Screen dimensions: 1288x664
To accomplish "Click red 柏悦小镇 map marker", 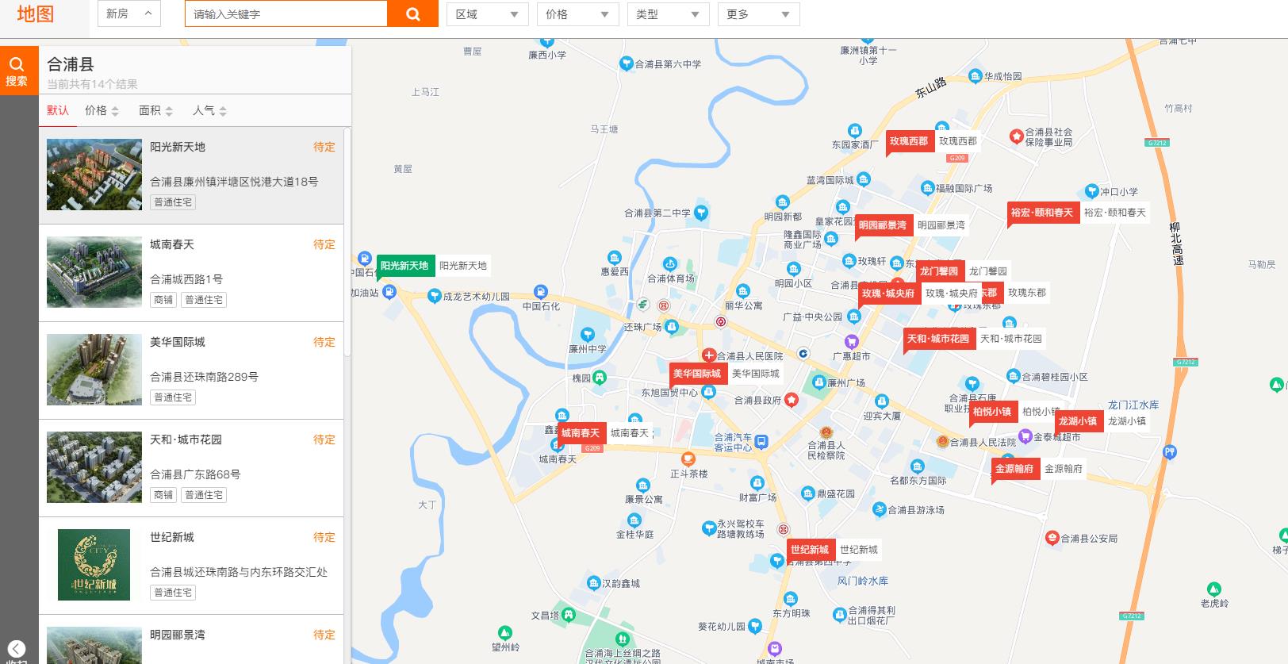I will 992,413.
